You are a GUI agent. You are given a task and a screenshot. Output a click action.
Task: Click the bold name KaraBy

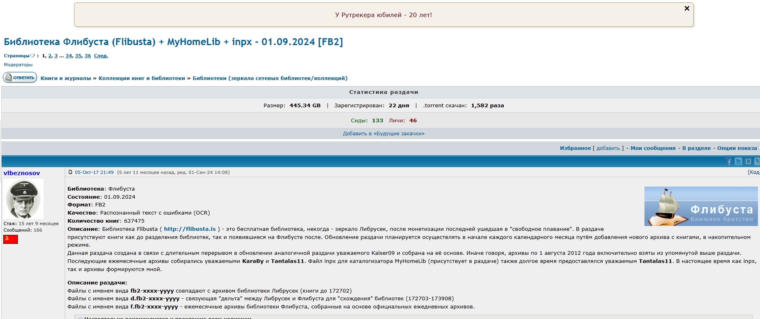[x=253, y=261]
